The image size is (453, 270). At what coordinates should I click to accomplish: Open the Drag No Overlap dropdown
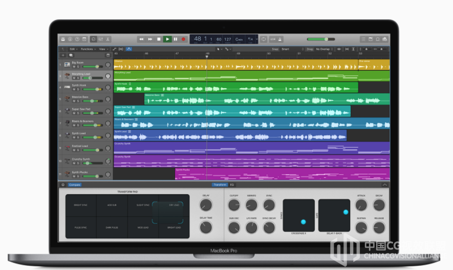click(325, 49)
